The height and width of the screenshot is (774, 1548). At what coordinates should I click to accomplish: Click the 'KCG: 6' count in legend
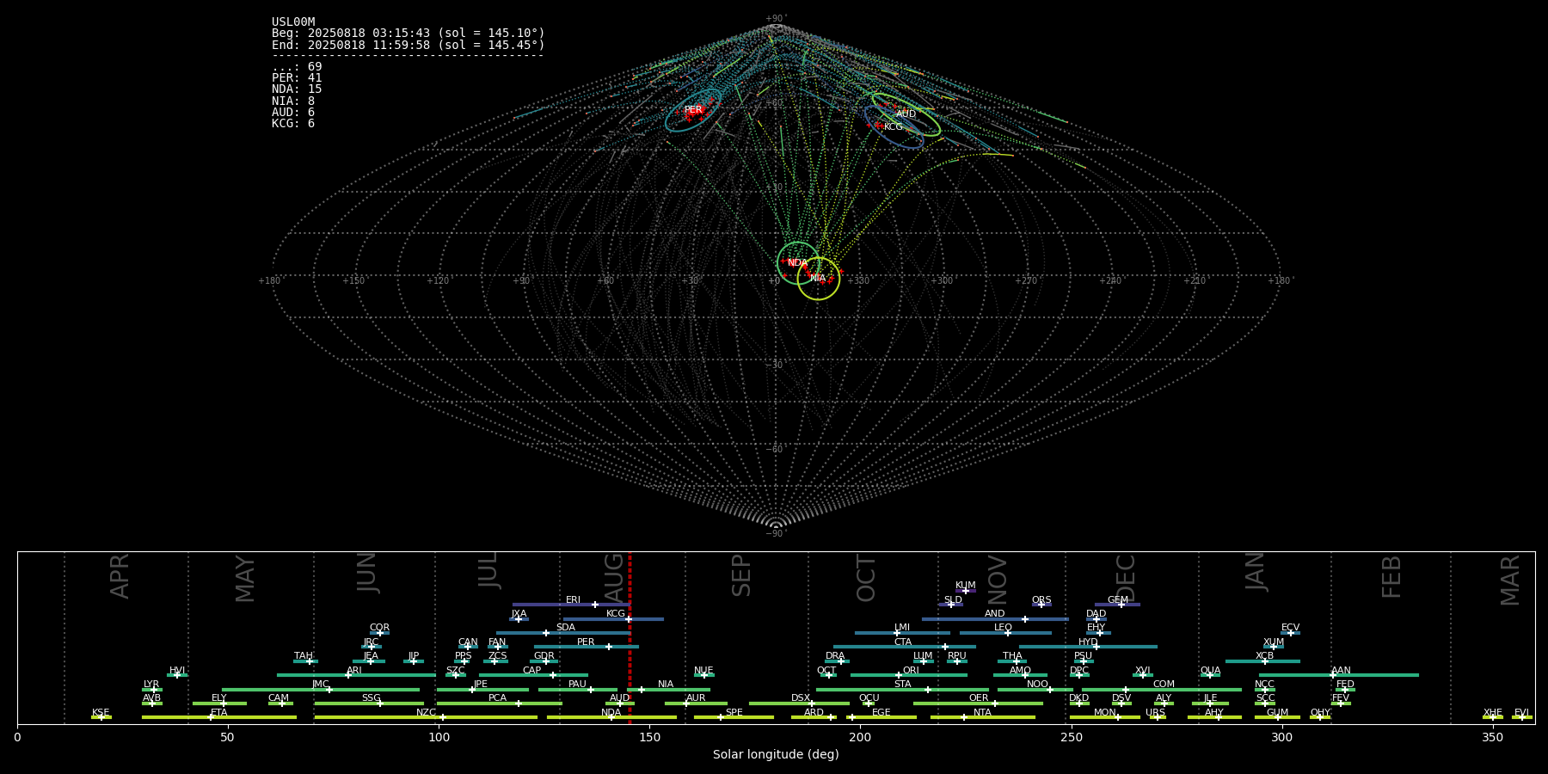(293, 123)
